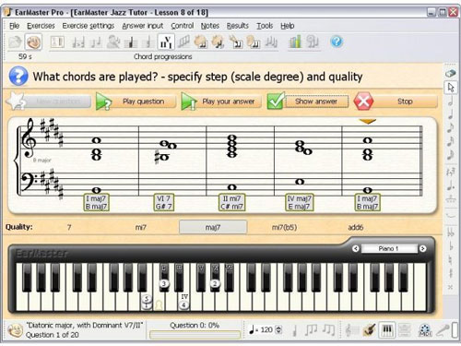461x346 pixels.
Task: Click the VI 7 G# 7 chord label
Action: [163, 203]
